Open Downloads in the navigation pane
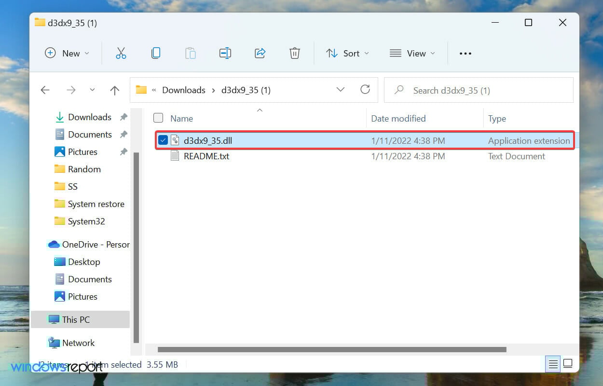The width and height of the screenshot is (603, 386). click(x=90, y=117)
